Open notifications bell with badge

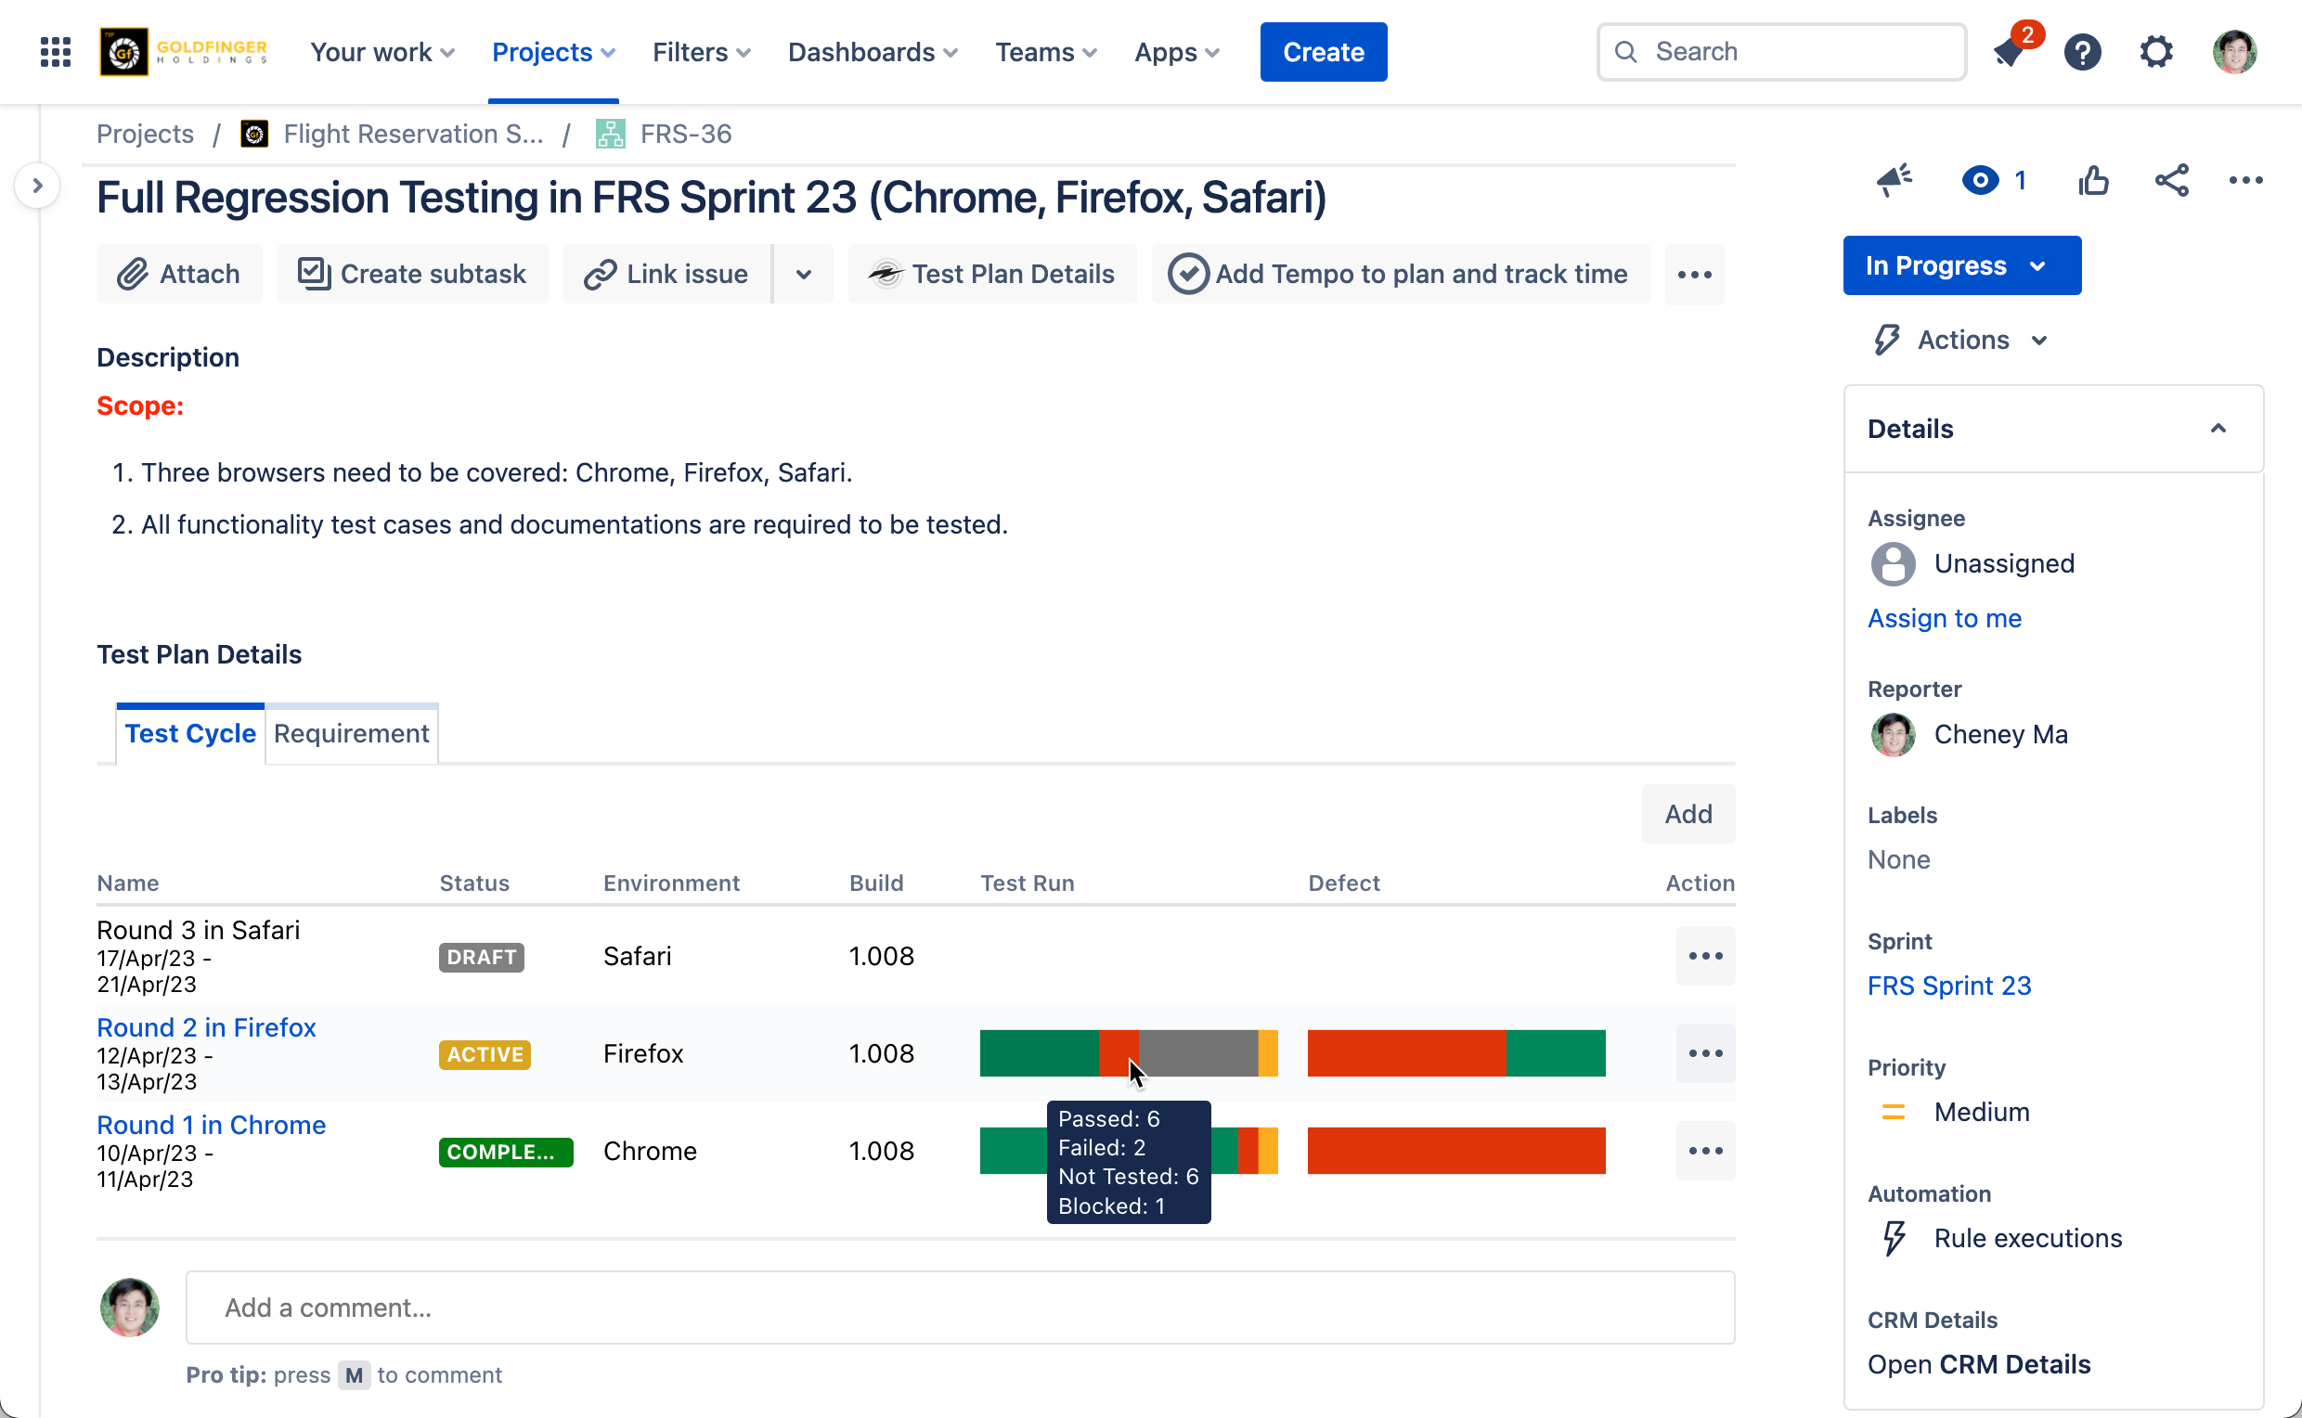click(x=2009, y=52)
